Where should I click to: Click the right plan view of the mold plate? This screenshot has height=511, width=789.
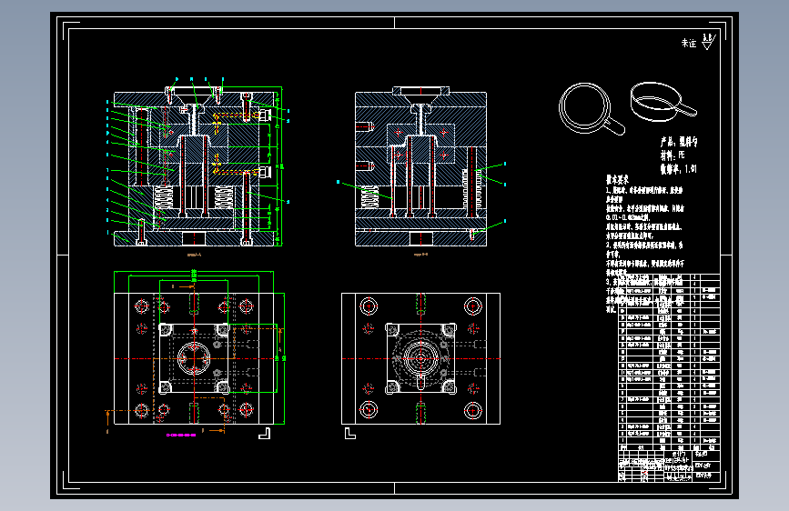(420, 358)
